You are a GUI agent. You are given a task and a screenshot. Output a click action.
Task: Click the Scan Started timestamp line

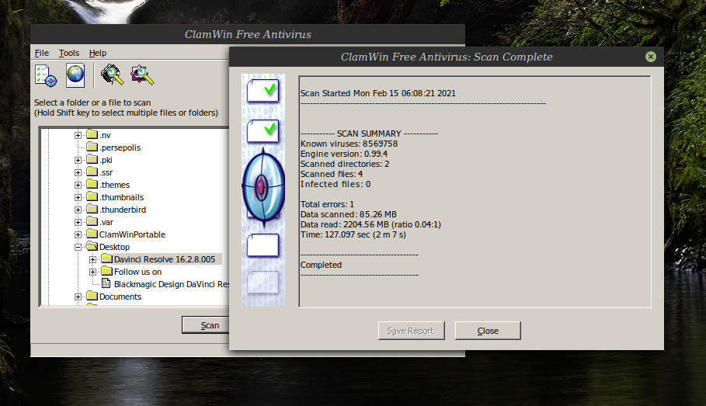377,93
